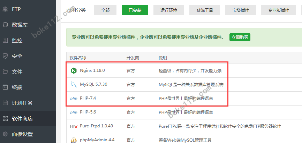Open PHP-5.6 software entry
302x143 pixels.
coord(88,112)
